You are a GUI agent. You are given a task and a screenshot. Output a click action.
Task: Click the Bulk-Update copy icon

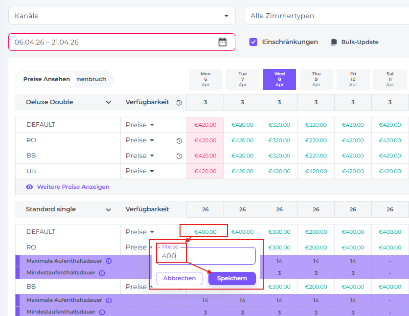point(334,42)
